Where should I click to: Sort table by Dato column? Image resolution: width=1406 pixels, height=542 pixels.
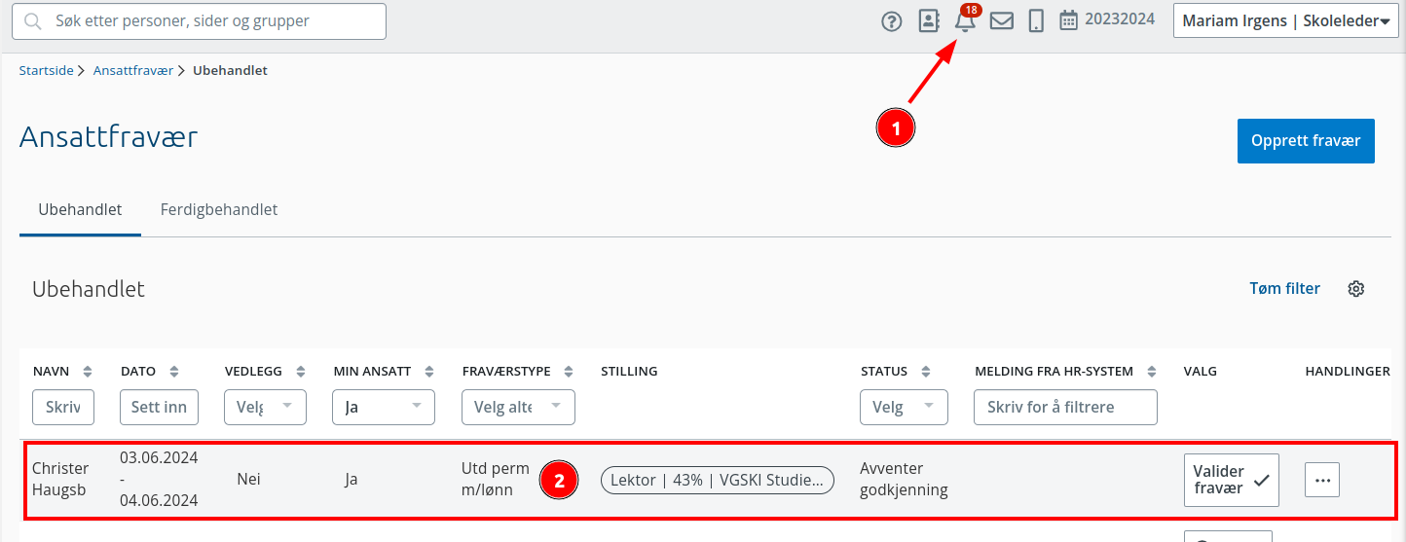(x=174, y=372)
